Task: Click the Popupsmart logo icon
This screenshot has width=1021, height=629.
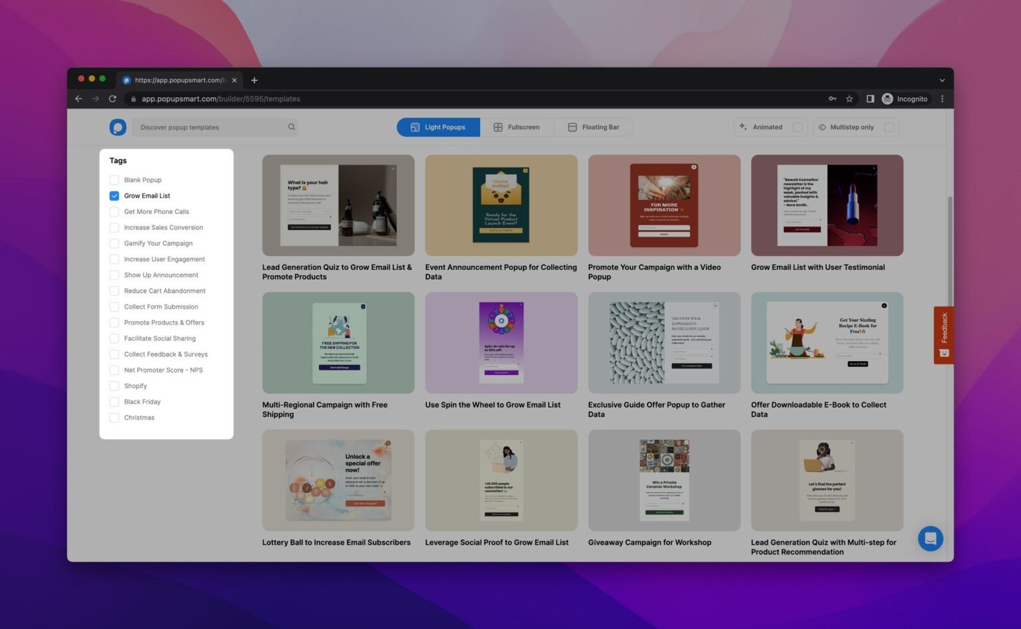Action: [118, 127]
